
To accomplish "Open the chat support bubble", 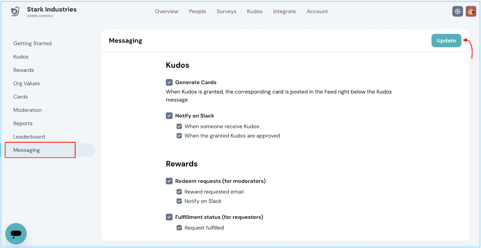I will pos(16,234).
